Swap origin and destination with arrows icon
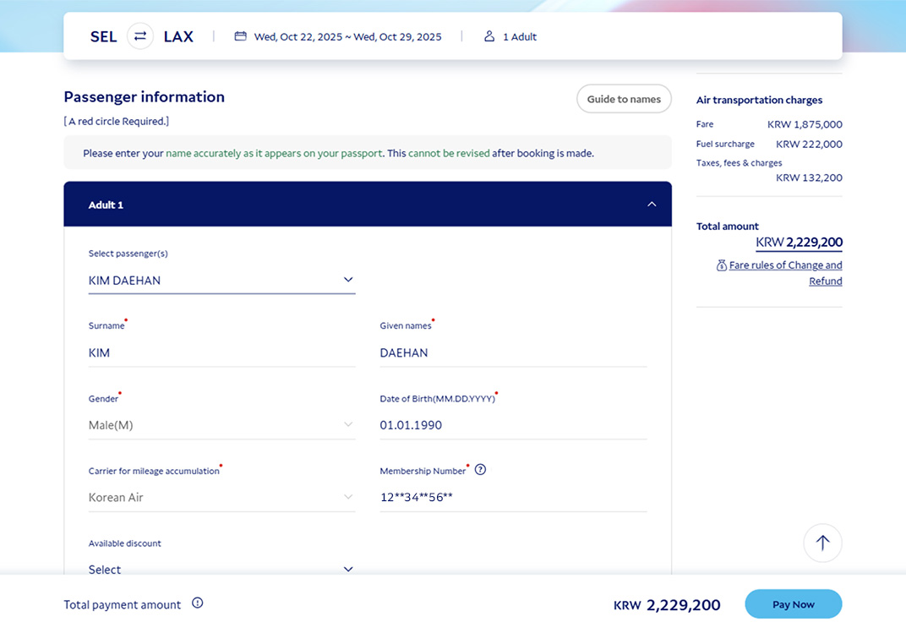This screenshot has height=633, width=906. click(x=139, y=36)
